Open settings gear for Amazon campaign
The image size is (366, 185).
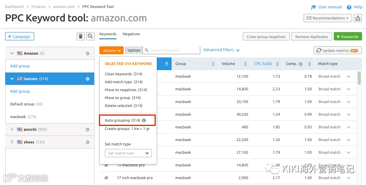pos(87,53)
